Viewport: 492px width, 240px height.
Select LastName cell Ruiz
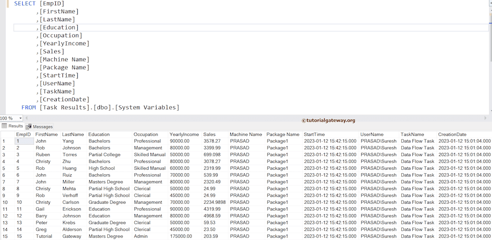pos(74,175)
